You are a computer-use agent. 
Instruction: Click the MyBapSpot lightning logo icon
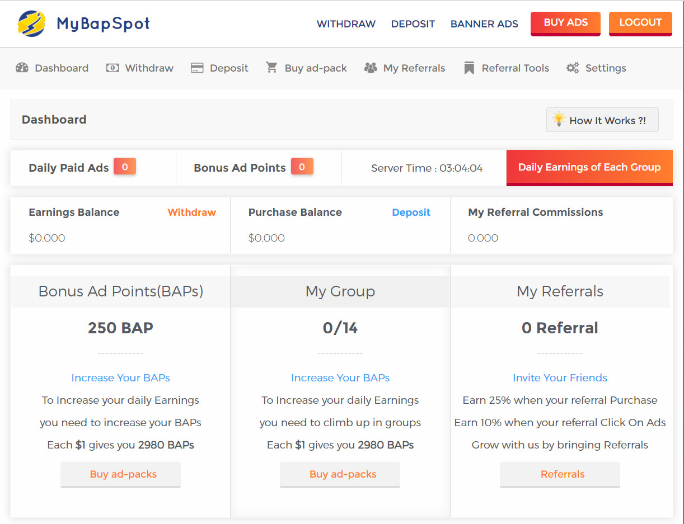(31, 23)
